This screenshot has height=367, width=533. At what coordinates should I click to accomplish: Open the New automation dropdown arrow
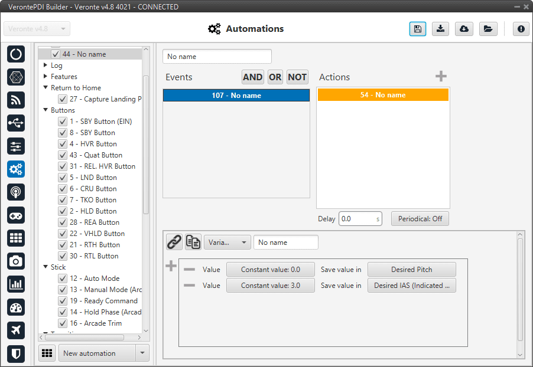[142, 353]
